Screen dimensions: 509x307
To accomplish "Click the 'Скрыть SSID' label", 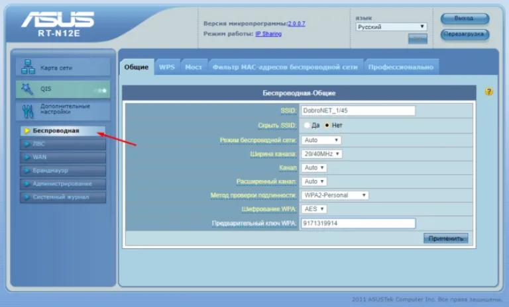I will tap(277, 126).
